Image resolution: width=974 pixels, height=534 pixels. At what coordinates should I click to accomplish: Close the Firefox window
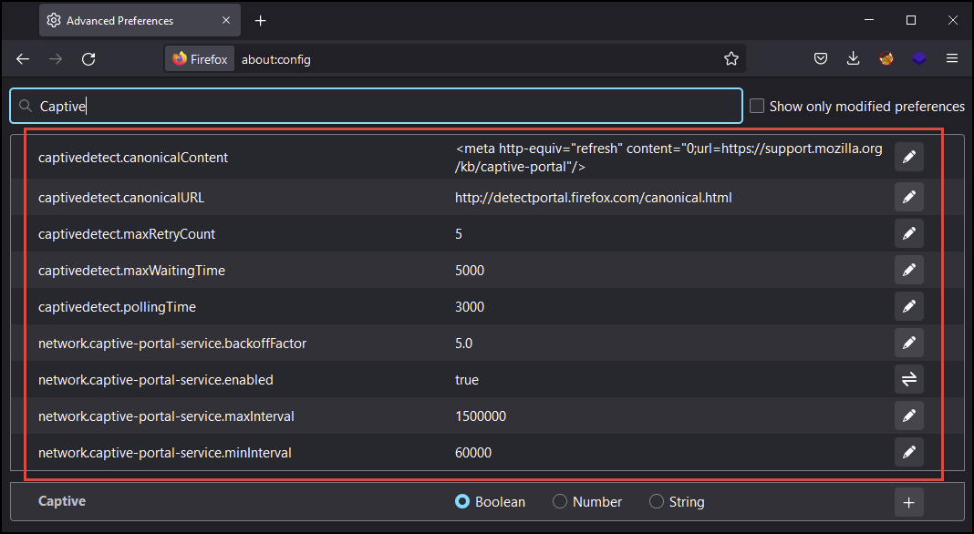tap(952, 20)
